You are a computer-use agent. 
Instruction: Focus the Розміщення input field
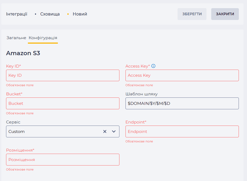[63, 160]
